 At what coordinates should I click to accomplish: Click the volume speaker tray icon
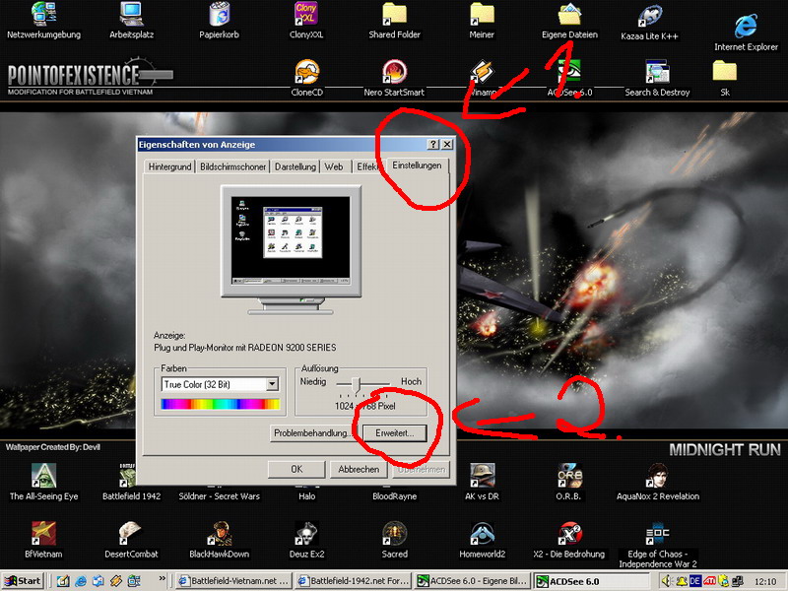(668, 581)
